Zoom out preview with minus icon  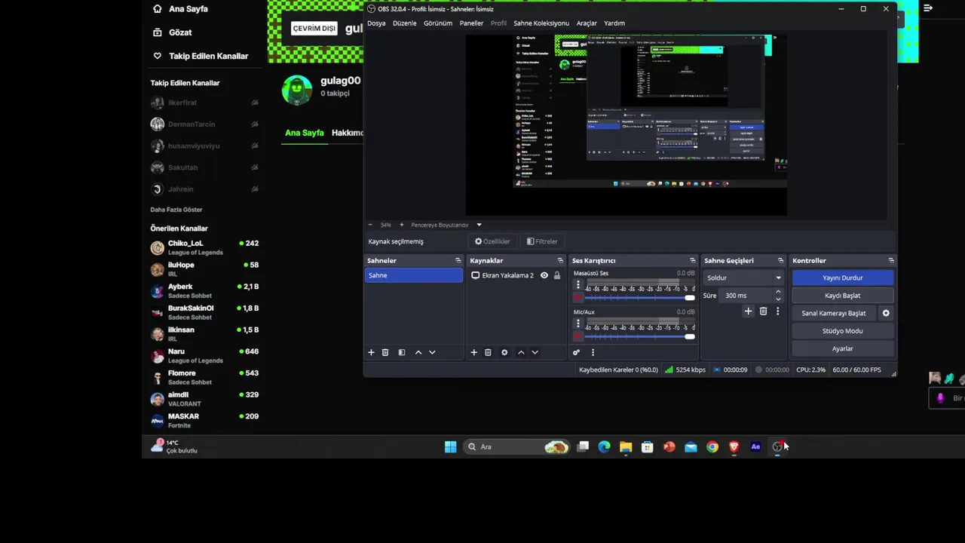(370, 225)
